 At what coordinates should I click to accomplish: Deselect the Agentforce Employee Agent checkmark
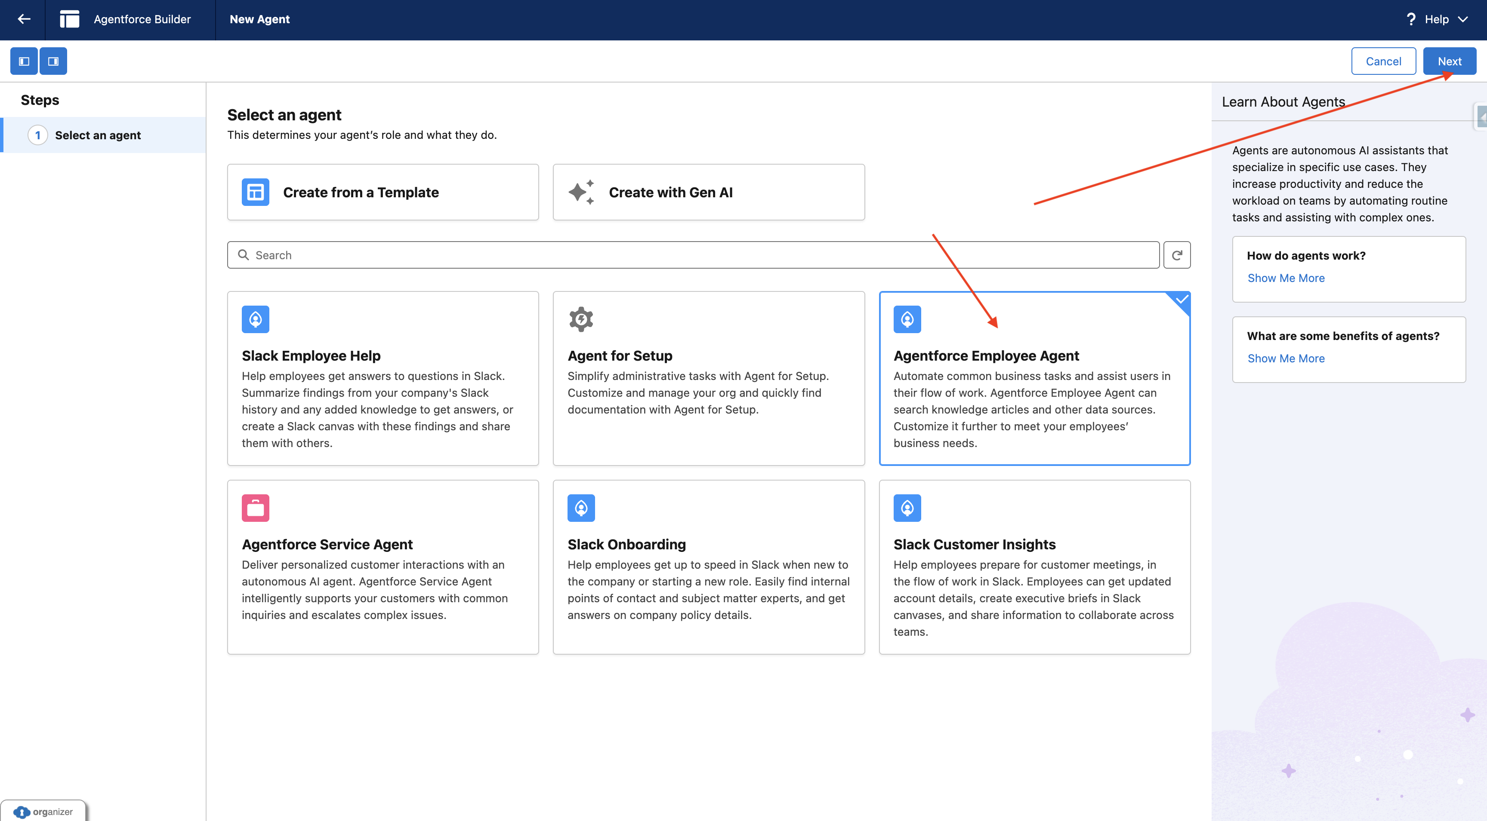coord(1180,300)
